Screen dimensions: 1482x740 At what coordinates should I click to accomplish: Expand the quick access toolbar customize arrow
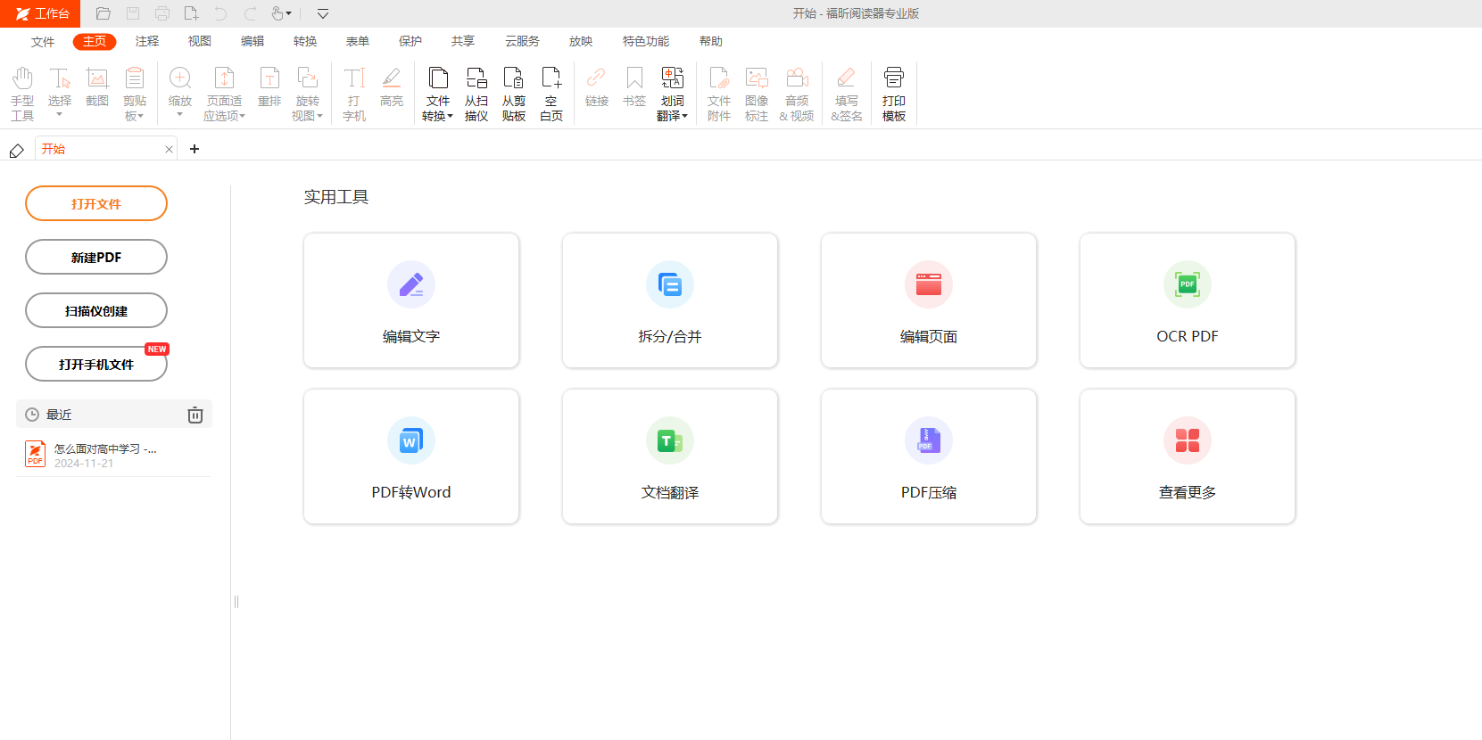tap(323, 13)
